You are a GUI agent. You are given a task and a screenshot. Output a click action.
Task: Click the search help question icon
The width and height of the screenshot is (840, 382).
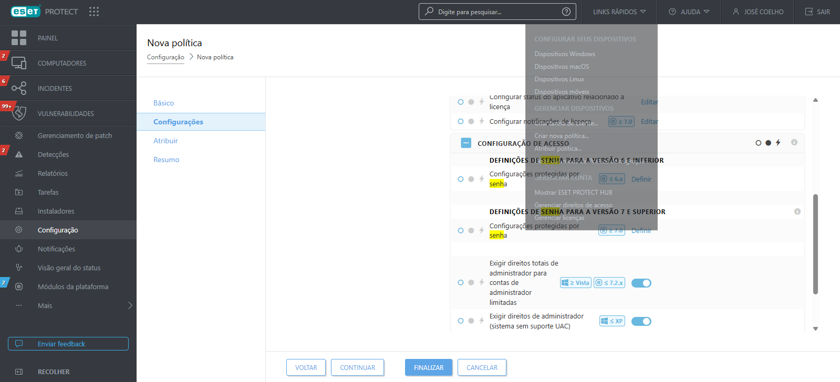pos(566,12)
